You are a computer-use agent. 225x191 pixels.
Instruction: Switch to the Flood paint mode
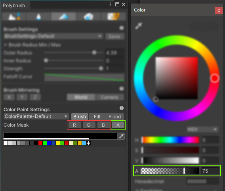115,116
